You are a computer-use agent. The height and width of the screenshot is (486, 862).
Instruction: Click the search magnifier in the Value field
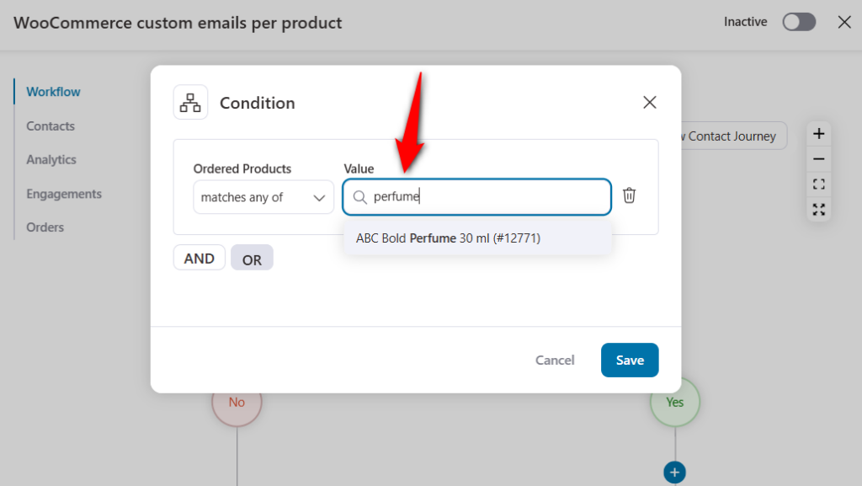(359, 196)
